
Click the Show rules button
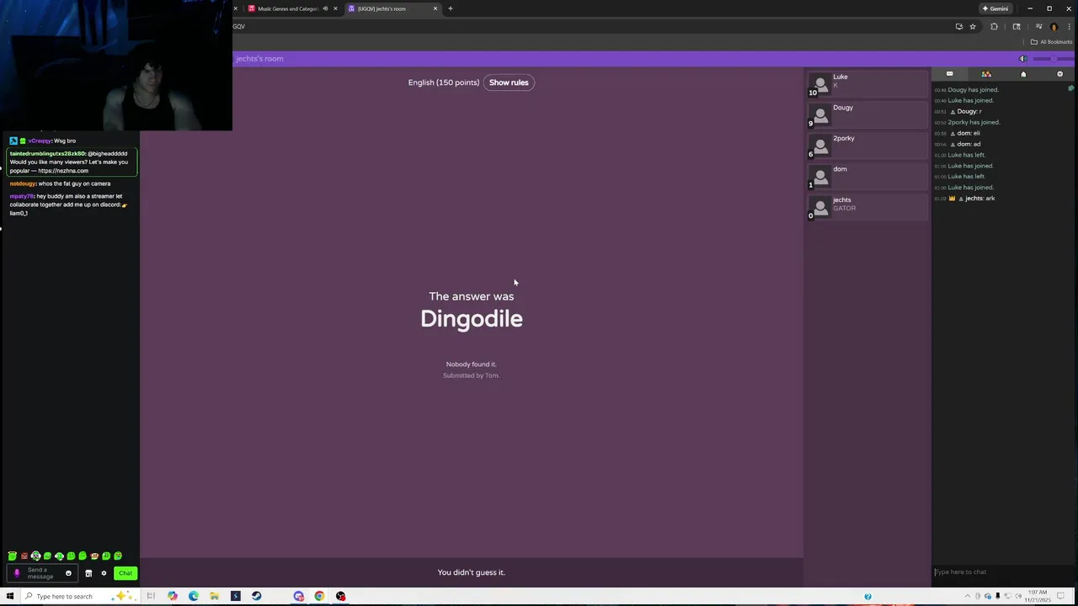click(509, 82)
